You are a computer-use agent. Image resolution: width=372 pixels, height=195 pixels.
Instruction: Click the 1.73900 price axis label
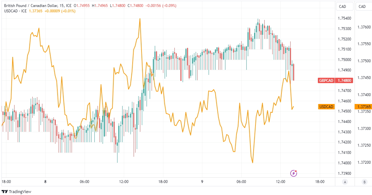pyautogui.click(x=344, y=174)
